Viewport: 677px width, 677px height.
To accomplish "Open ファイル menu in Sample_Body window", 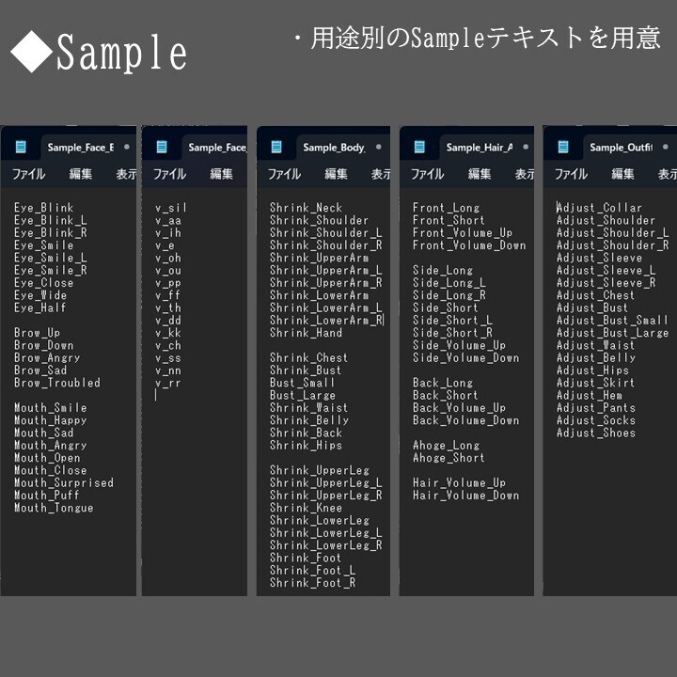I will tap(284, 174).
